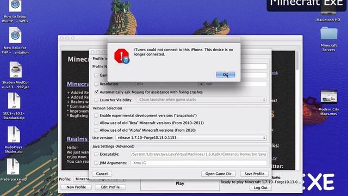Image resolution: width=348 pixels, height=196 pixels.
Task: Allow old Alpha Minecraft versions checkbox
Action: (x=96, y=130)
